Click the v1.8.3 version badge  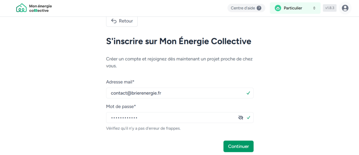click(x=330, y=8)
